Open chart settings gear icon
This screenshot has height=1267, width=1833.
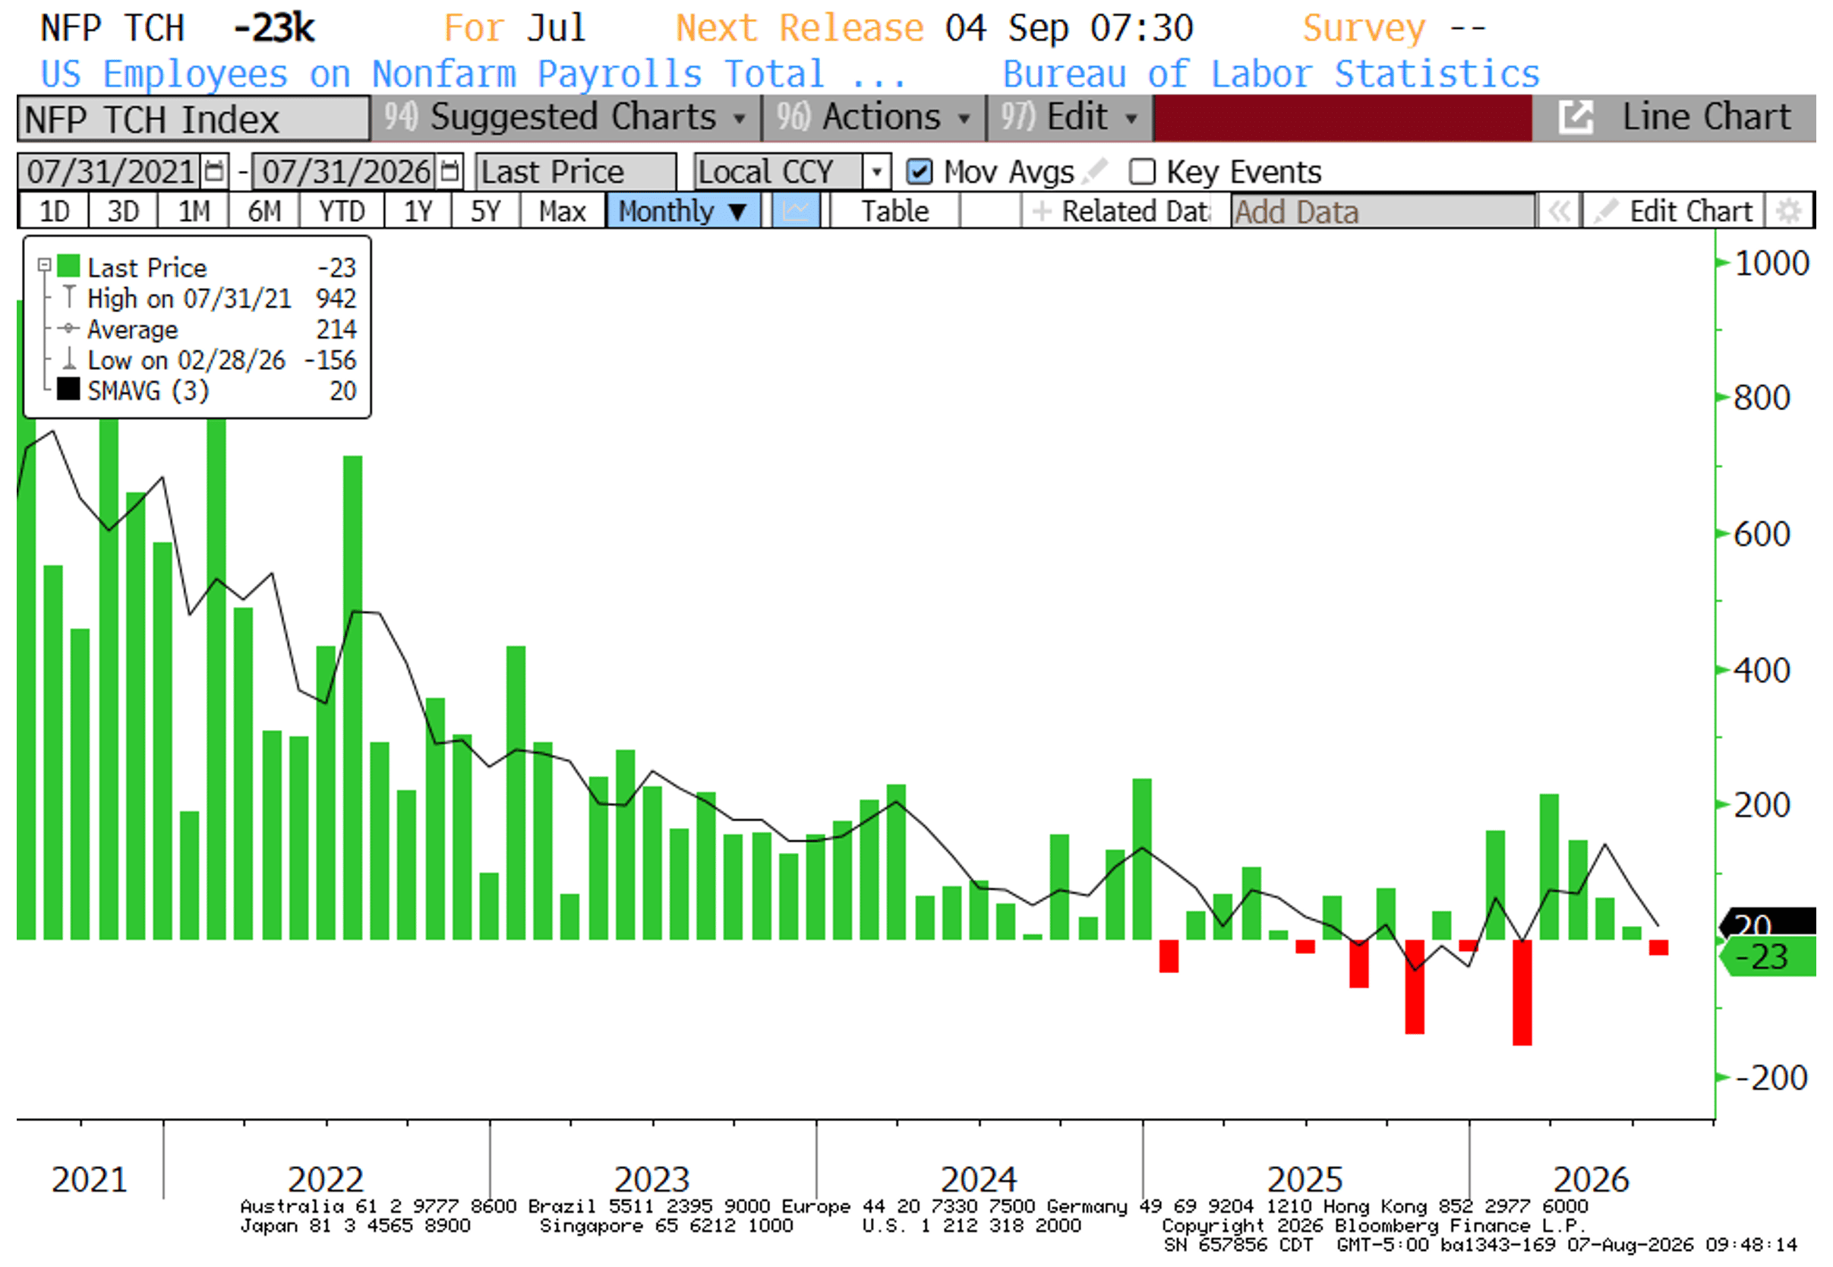click(x=1788, y=211)
